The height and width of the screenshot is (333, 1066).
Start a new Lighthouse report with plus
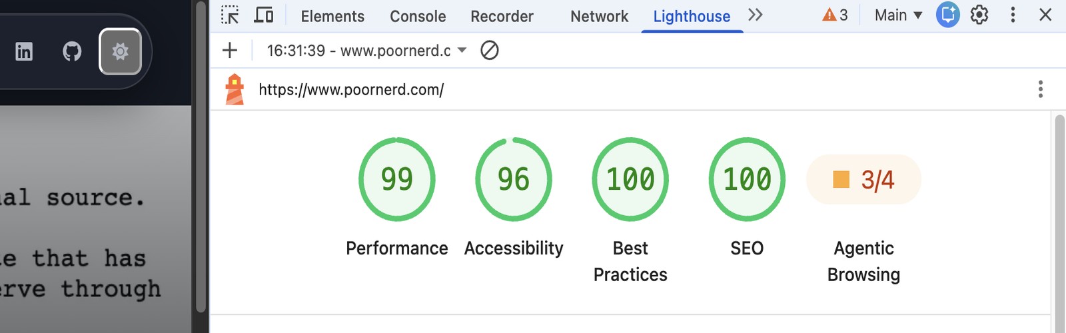[x=230, y=50]
